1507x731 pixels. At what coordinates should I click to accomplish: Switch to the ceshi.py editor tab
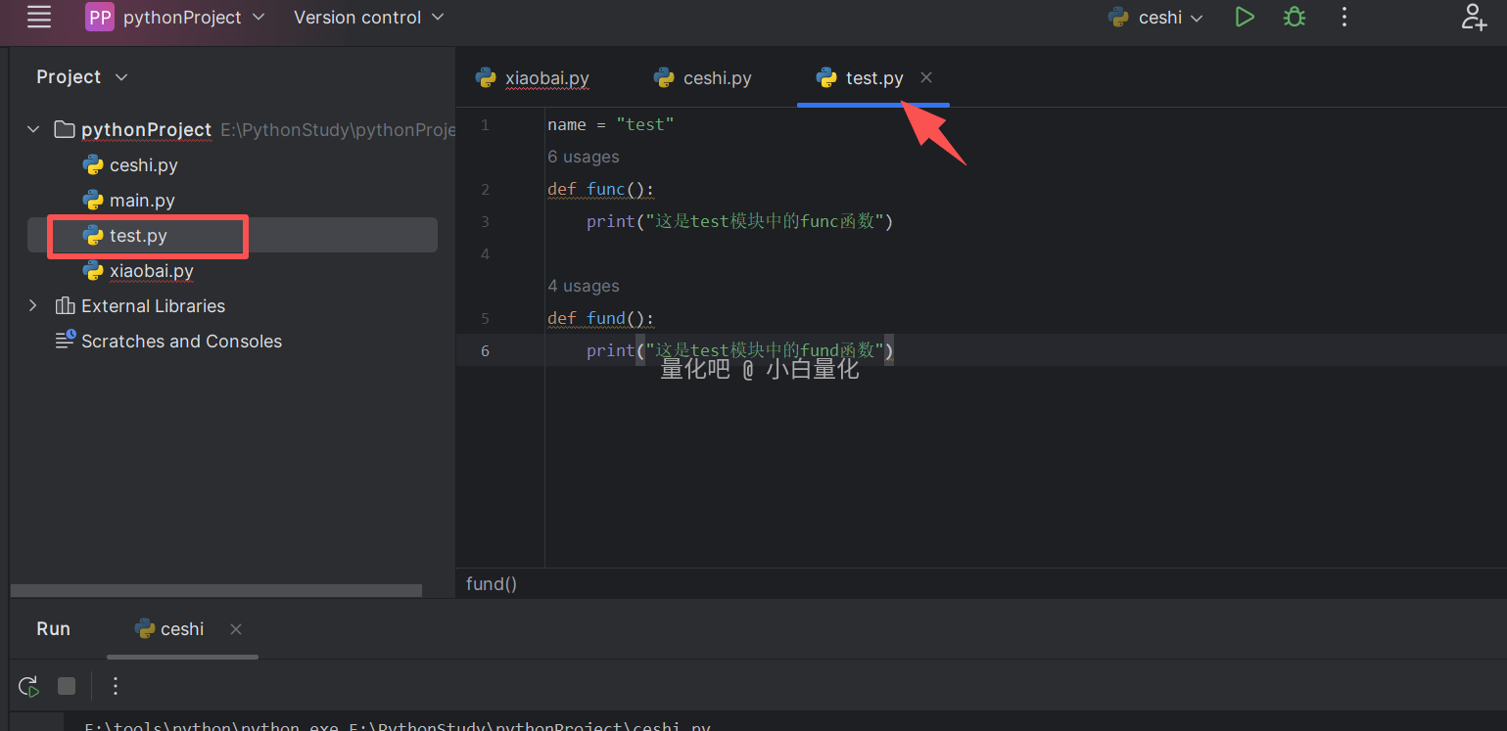coord(717,78)
